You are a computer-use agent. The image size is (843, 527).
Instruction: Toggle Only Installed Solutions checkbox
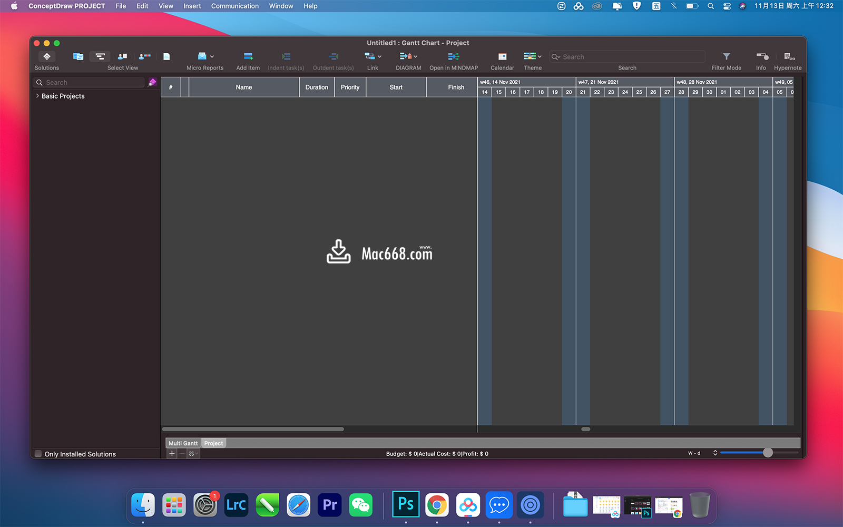38,454
